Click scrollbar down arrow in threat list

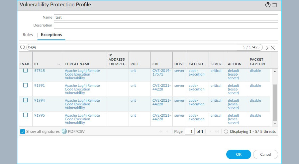(x=275, y=124)
